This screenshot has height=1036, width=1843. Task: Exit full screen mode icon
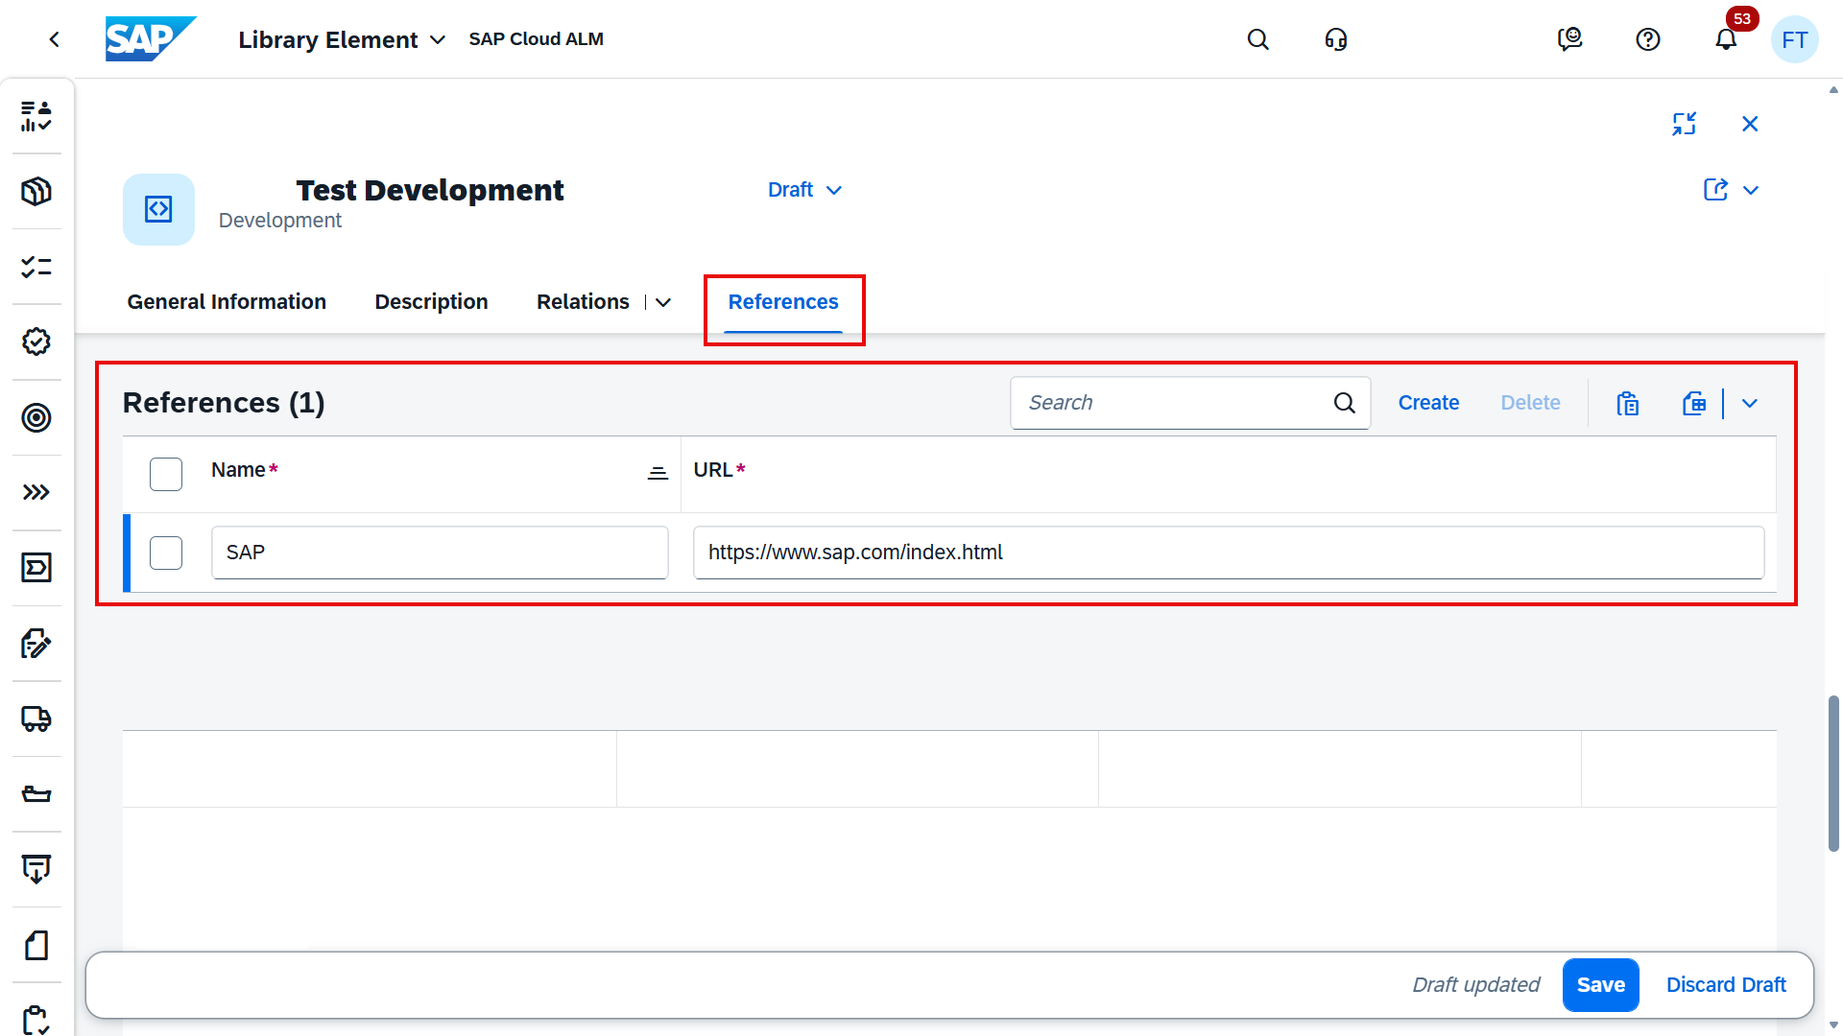1685,124
